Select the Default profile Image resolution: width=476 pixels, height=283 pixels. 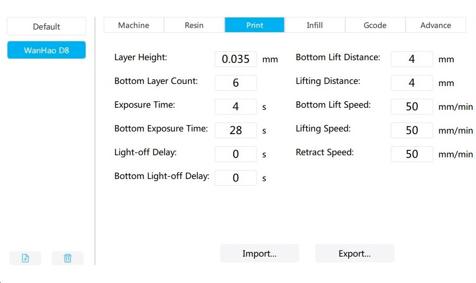coord(47,26)
